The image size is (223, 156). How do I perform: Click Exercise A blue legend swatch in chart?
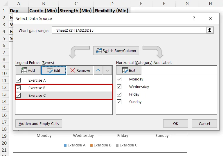click(x=65, y=145)
